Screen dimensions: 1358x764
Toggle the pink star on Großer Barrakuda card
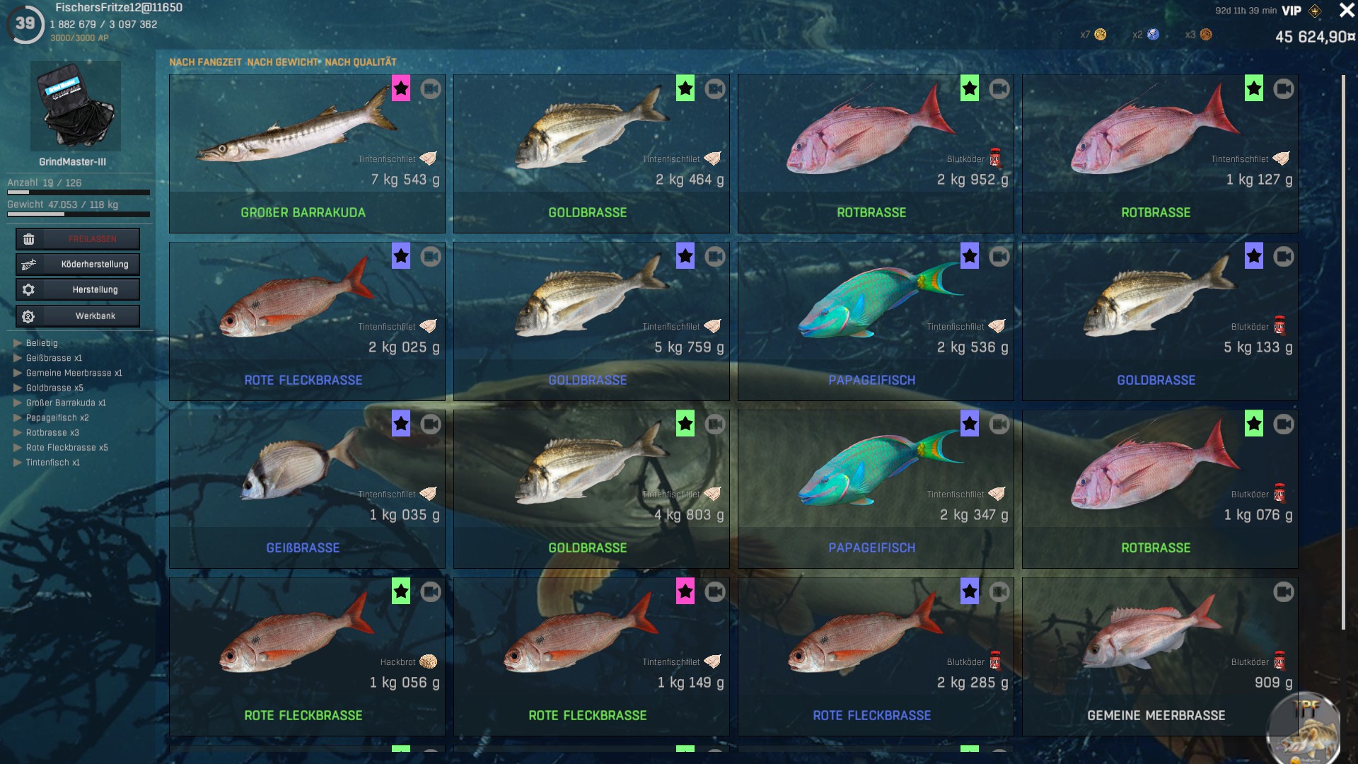click(x=401, y=89)
